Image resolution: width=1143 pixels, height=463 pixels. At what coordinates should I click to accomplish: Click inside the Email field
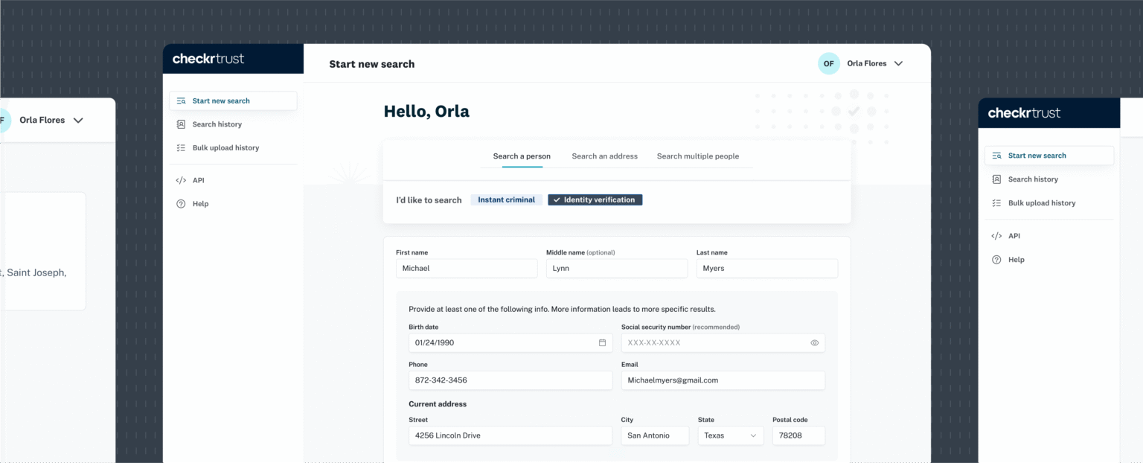(723, 380)
